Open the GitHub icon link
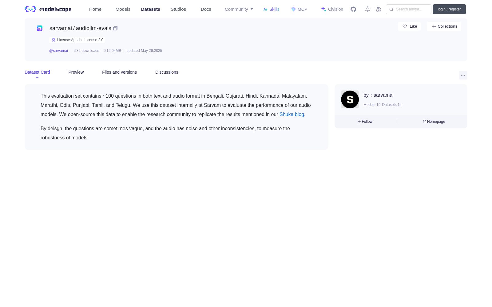 coord(353,9)
